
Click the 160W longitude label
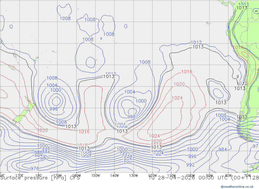click(x=76, y=176)
